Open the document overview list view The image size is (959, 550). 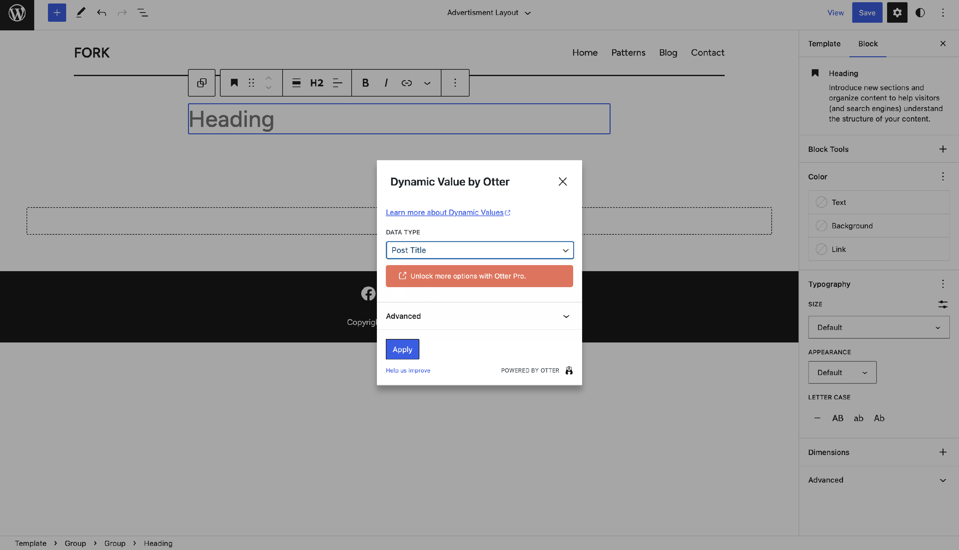pos(142,13)
